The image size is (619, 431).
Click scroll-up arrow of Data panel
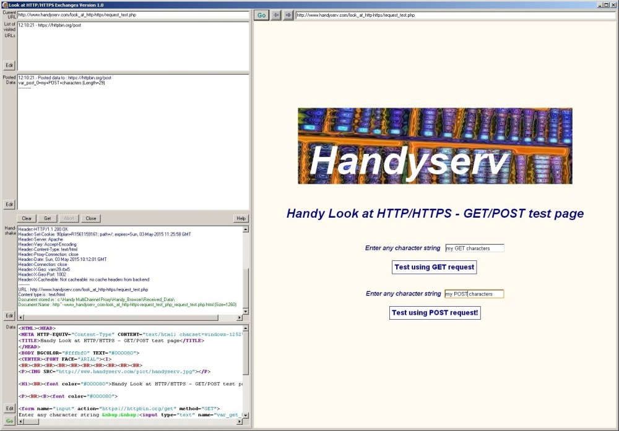pos(246,328)
